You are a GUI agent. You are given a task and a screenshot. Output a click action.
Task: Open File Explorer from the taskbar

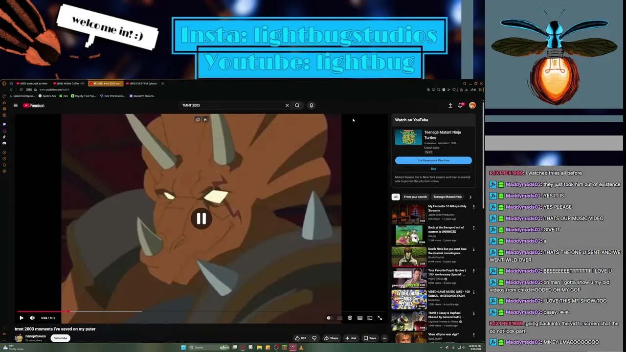click(259, 348)
